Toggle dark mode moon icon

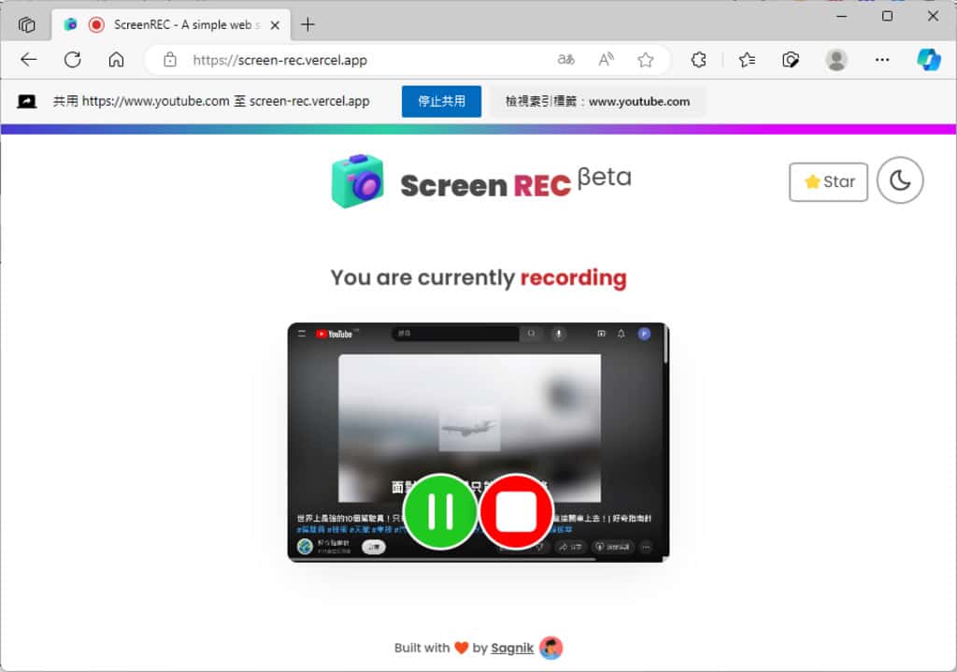click(900, 180)
